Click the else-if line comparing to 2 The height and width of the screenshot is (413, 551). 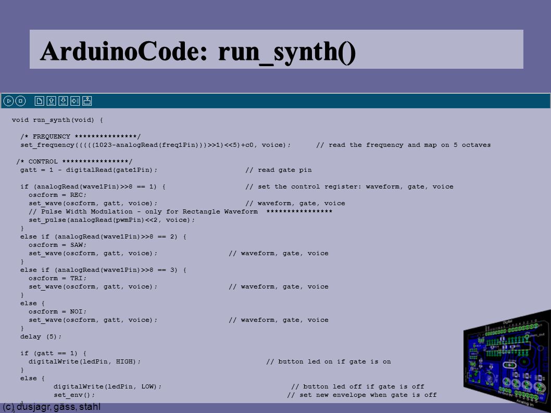(x=103, y=236)
